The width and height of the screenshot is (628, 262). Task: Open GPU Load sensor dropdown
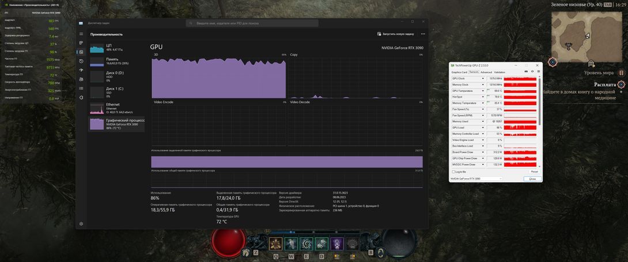(x=483, y=128)
